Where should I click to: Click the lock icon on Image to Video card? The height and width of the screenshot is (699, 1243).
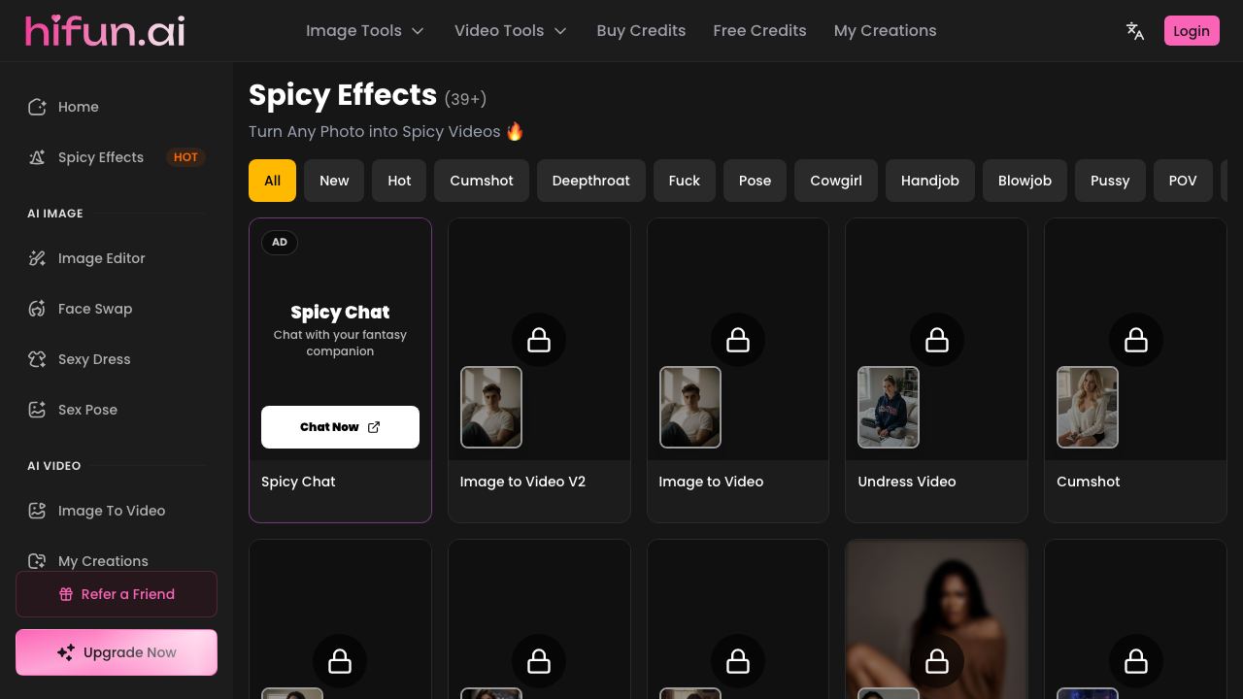[738, 340]
